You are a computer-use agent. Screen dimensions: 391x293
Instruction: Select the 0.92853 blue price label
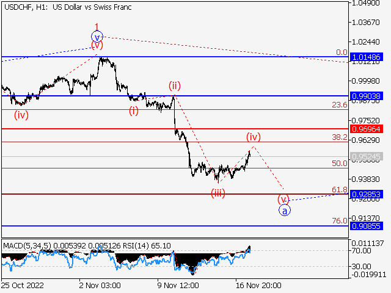[367, 194]
